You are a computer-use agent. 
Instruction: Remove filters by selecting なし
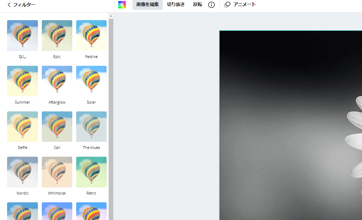(22, 35)
